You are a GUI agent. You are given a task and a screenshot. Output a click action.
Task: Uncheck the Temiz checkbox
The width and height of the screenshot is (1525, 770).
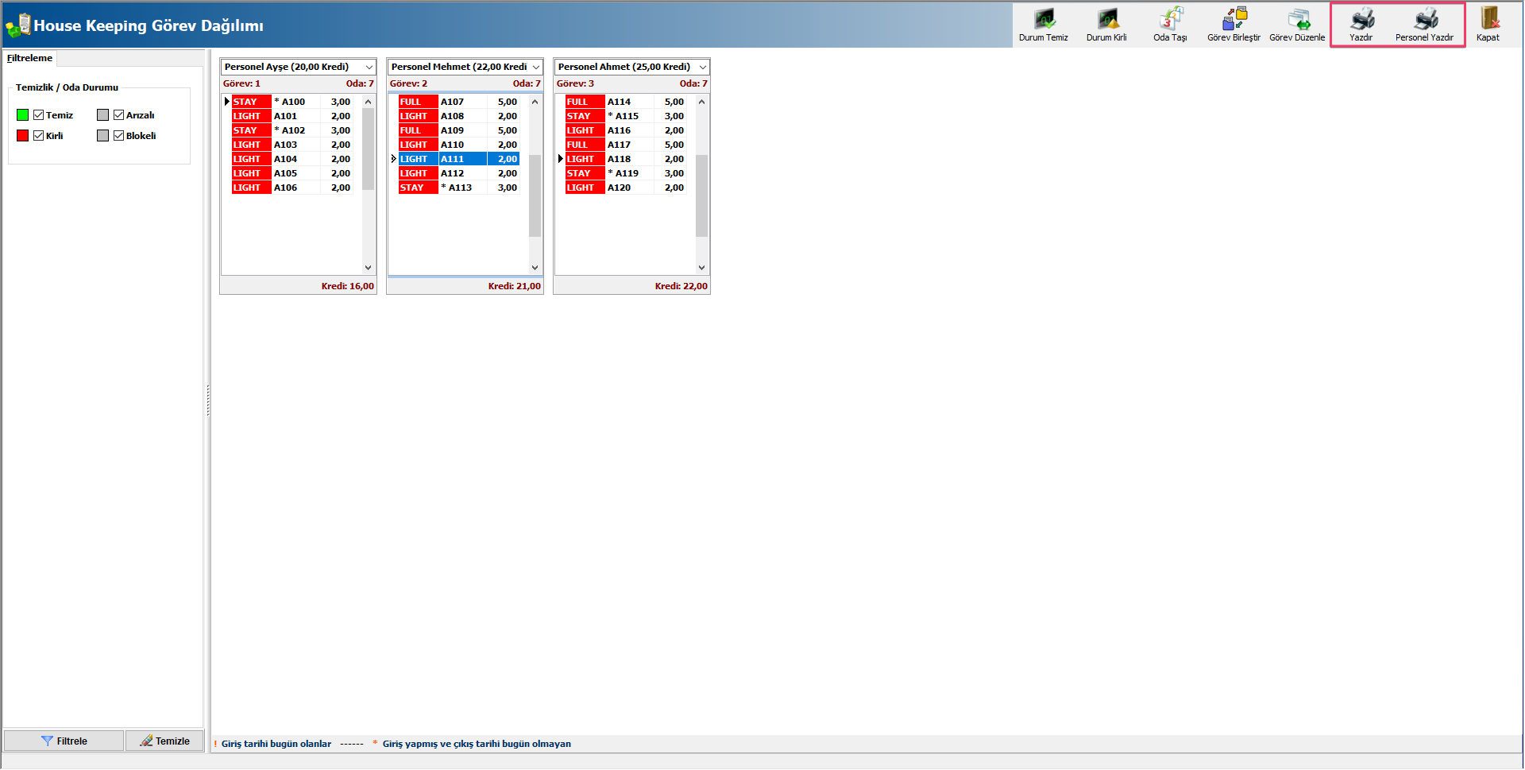point(39,115)
